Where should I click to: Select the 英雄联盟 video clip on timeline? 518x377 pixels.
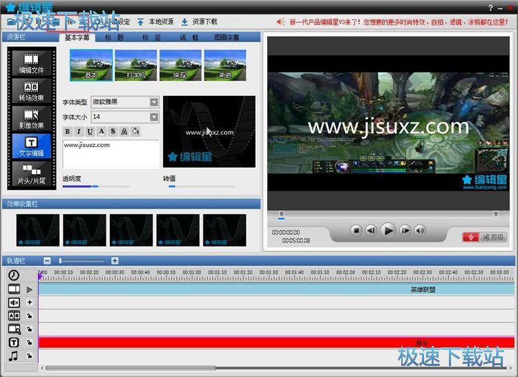pos(276,289)
